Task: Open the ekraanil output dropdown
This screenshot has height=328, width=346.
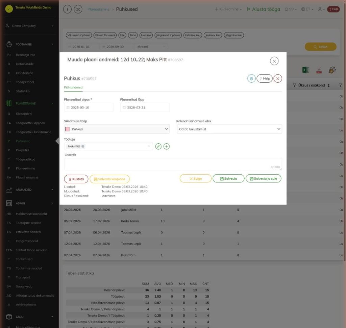Action: (151, 47)
